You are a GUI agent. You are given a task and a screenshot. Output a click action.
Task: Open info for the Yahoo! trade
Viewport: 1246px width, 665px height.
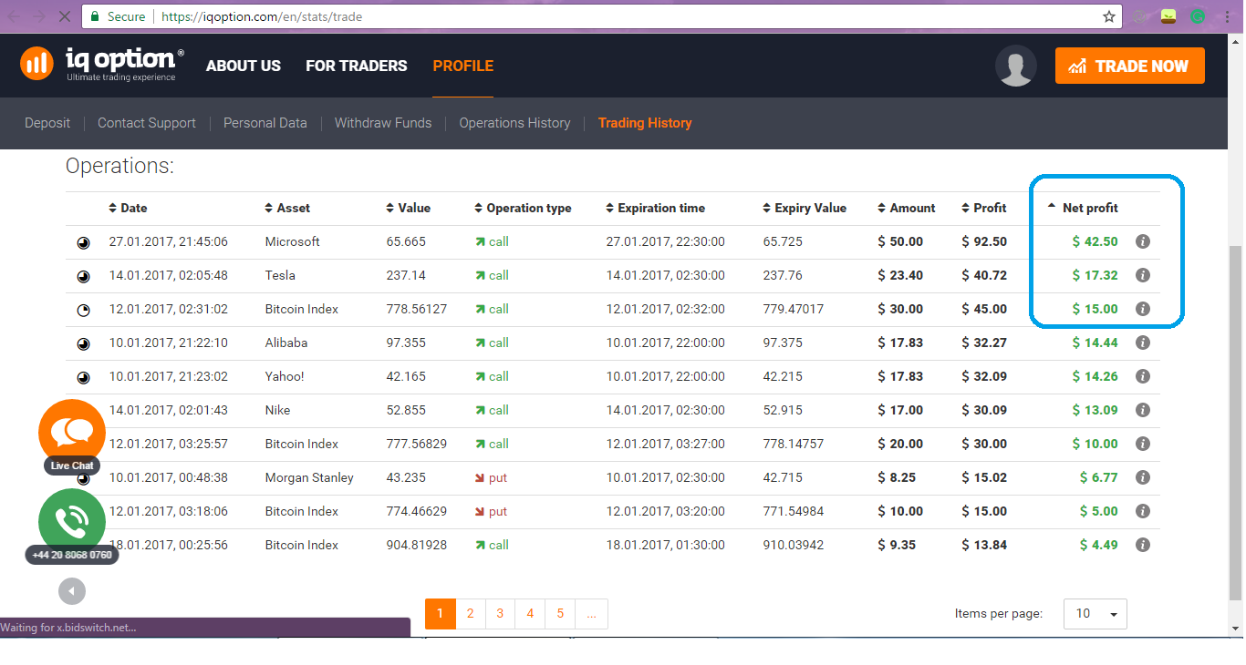[1142, 376]
